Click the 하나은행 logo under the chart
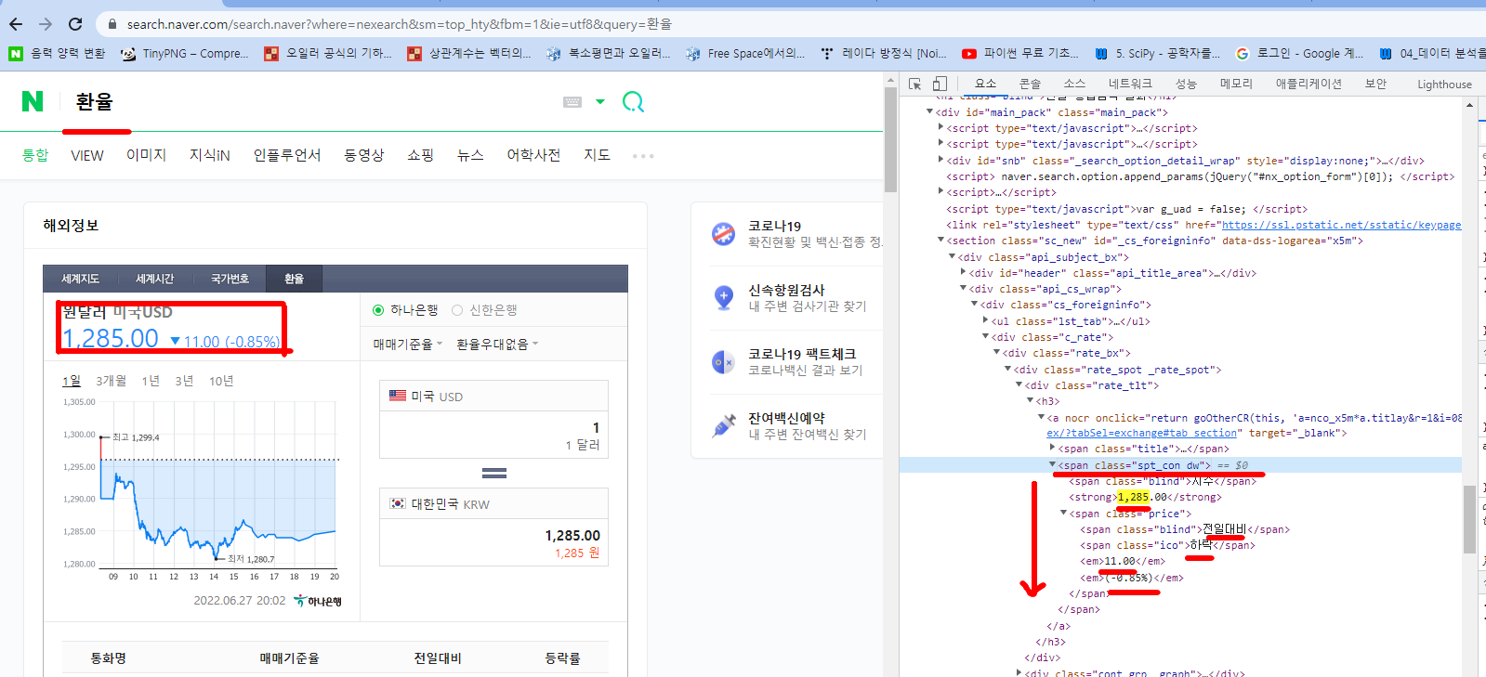The width and height of the screenshot is (1486, 677). click(318, 601)
